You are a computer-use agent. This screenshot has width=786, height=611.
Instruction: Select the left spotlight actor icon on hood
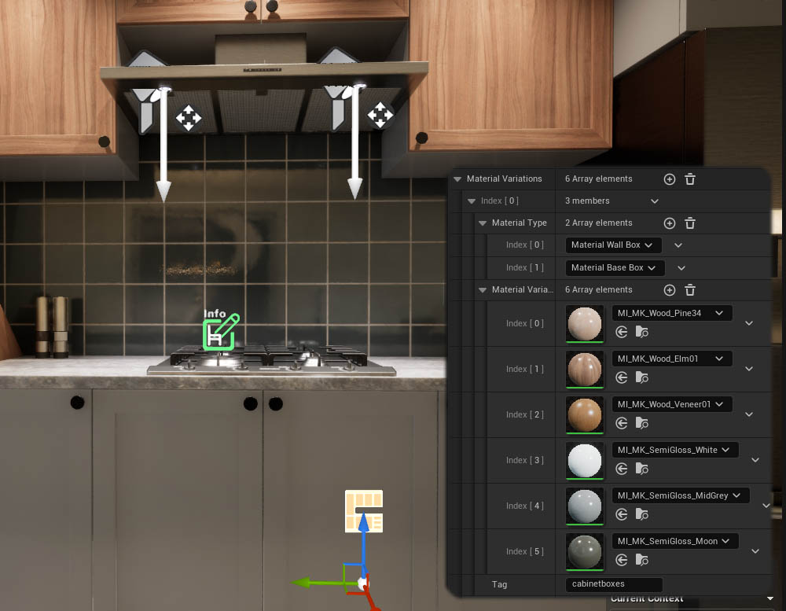[x=147, y=109]
